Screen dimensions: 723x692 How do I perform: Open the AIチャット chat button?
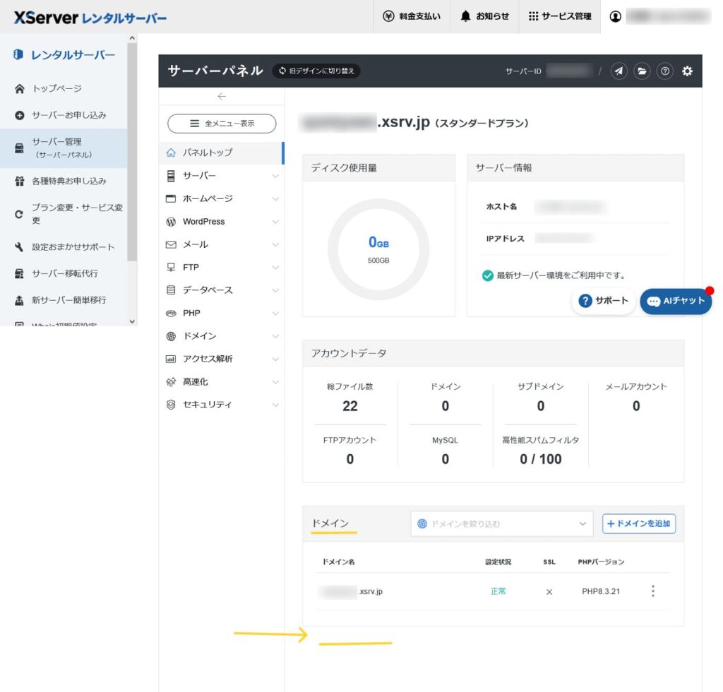tap(676, 302)
